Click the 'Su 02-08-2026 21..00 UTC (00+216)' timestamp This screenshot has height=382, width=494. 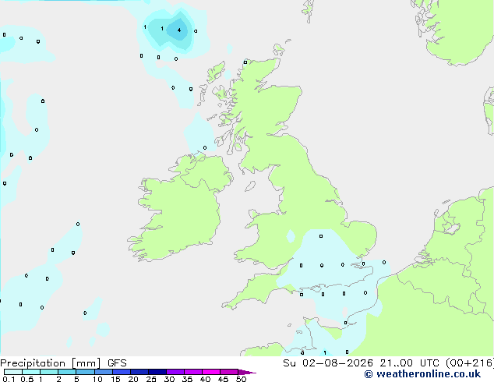(388, 363)
